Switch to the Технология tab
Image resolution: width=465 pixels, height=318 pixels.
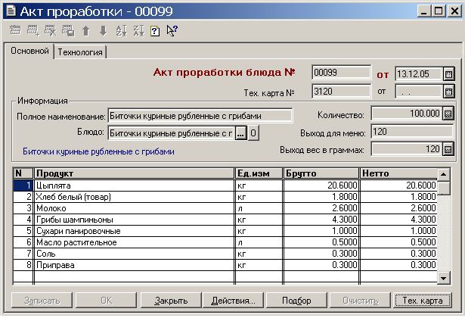click(80, 52)
